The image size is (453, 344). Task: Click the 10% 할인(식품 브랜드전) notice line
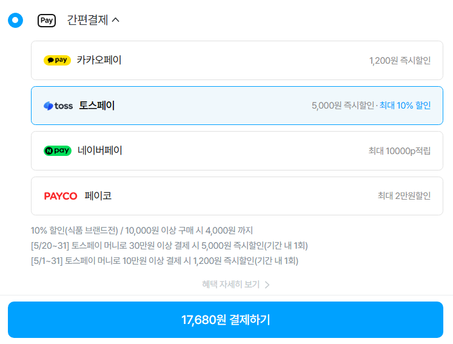click(x=142, y=231)
